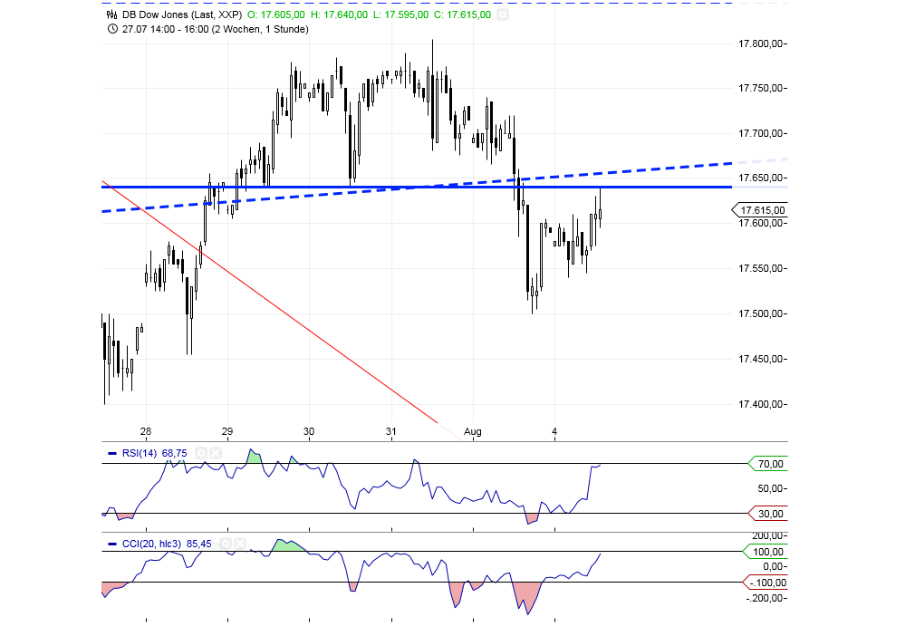
Task: Click the candlestick chart type icon
Action: pyautogui.click(x=111, y=14)
